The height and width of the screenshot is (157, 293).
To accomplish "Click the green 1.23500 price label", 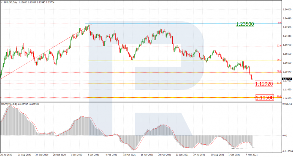I will [245, 24].
